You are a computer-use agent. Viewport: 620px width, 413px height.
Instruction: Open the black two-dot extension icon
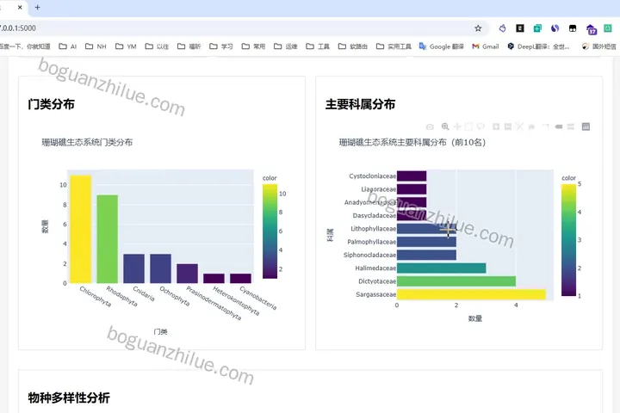pyautogui.click(x=573, y=28)
